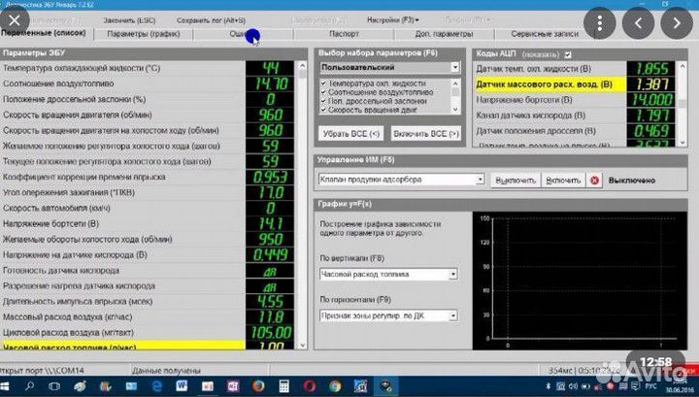The height and width of the screenshot is (397, 699).
Task: Expand the Пользовательский parameter set dropdown
Action: pos(453,68)
